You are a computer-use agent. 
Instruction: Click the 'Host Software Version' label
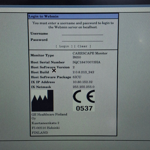(50, 67)
